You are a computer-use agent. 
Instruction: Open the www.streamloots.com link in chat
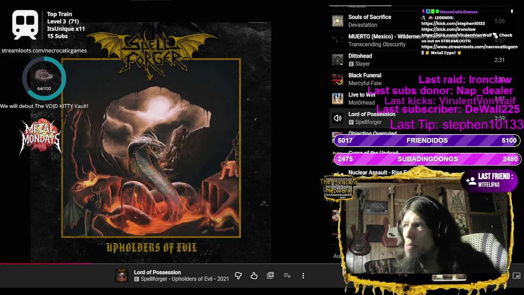pos(469,47)
